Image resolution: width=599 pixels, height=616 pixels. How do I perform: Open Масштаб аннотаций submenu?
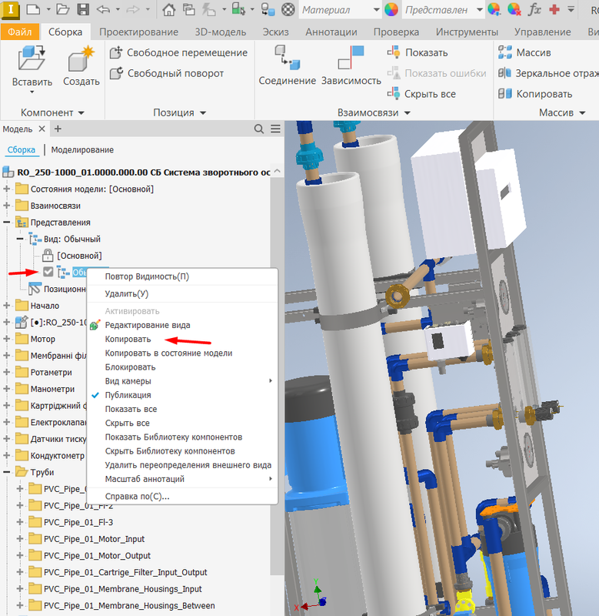pyautogui.click(x=182, y=479)
